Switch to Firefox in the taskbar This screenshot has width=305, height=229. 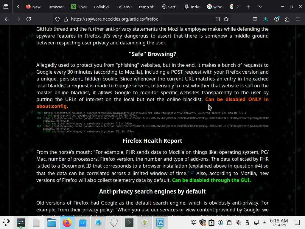pyautogui.click(x=67, y=222)
